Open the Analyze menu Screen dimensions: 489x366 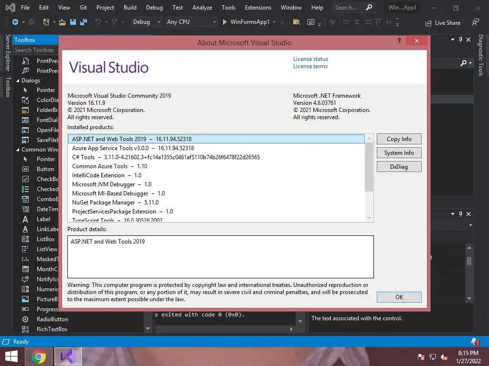[202, 8]
